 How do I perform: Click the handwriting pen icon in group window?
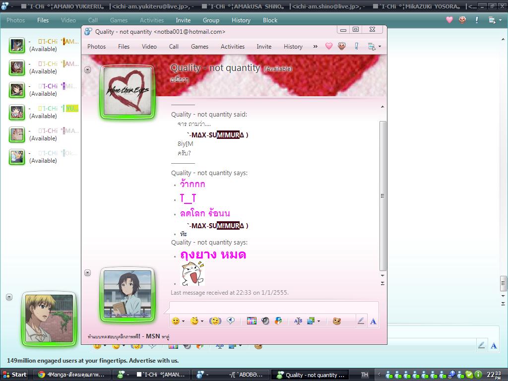481,345
